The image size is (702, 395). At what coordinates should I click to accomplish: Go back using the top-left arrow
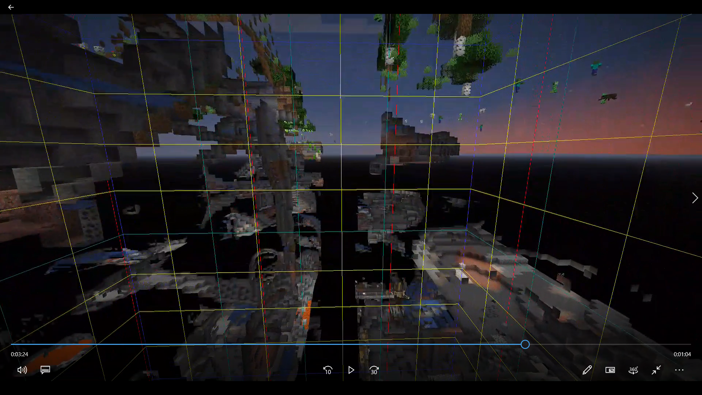11,7
